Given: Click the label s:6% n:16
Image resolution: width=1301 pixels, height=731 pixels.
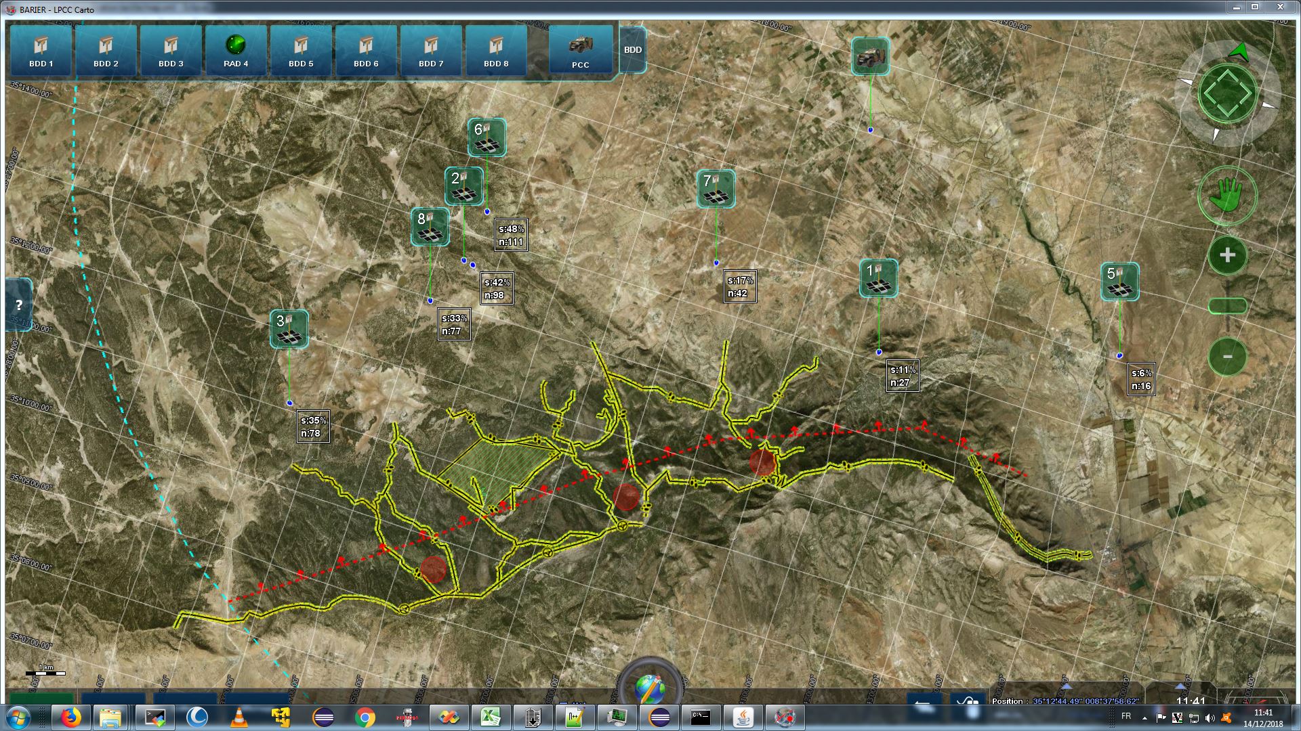Looking at the screenshot, I should [x=1141, y=380].
